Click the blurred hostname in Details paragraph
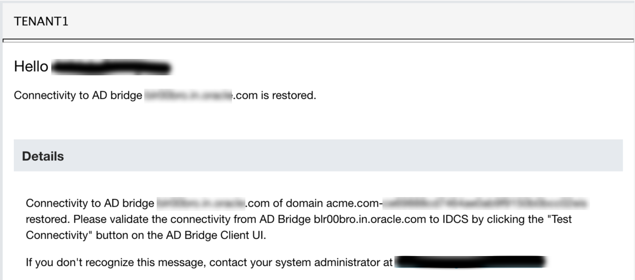 coord(201,203)
